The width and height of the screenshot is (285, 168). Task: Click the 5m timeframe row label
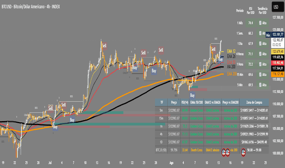(x=161, y=110)
